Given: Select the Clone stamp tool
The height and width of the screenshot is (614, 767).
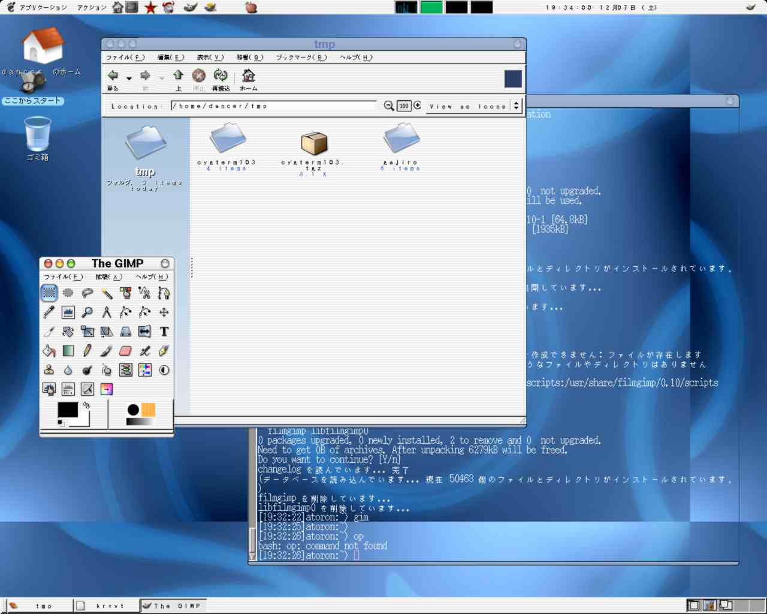Looking at the screenshot, I should (x=49, y=369).
